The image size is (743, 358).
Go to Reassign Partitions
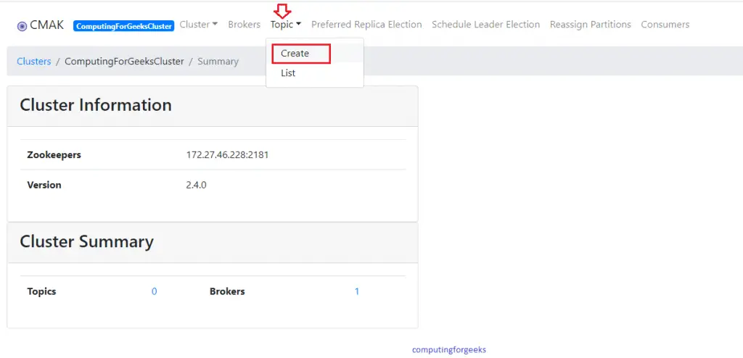click(591, 24)
